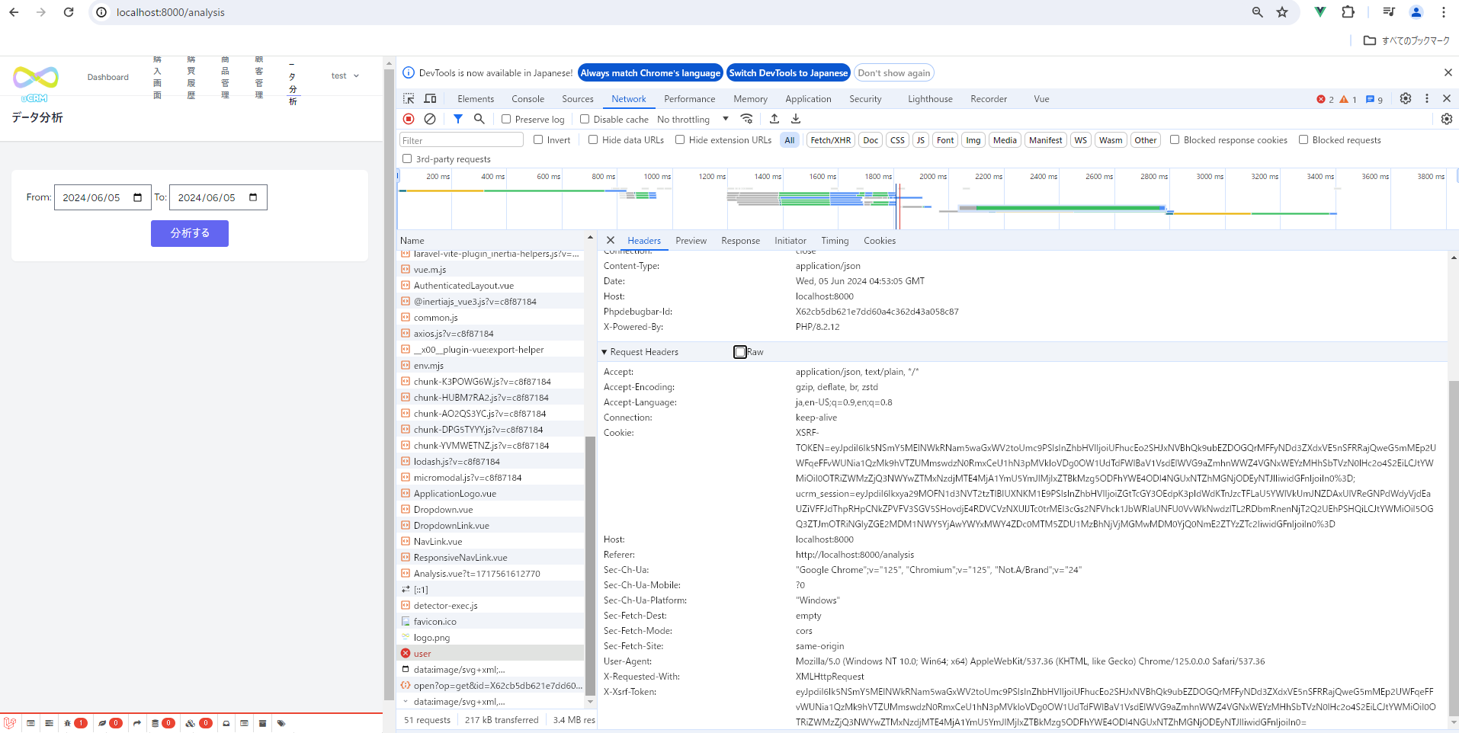1459x733 pixels.
Task: Click the headers pane vertical scrollbar
Action: click(x=1454, y=549)
